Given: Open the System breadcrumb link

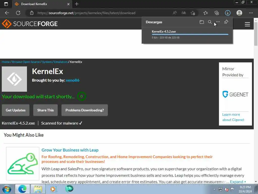Looking at the screenshot, I should [47, 62].
